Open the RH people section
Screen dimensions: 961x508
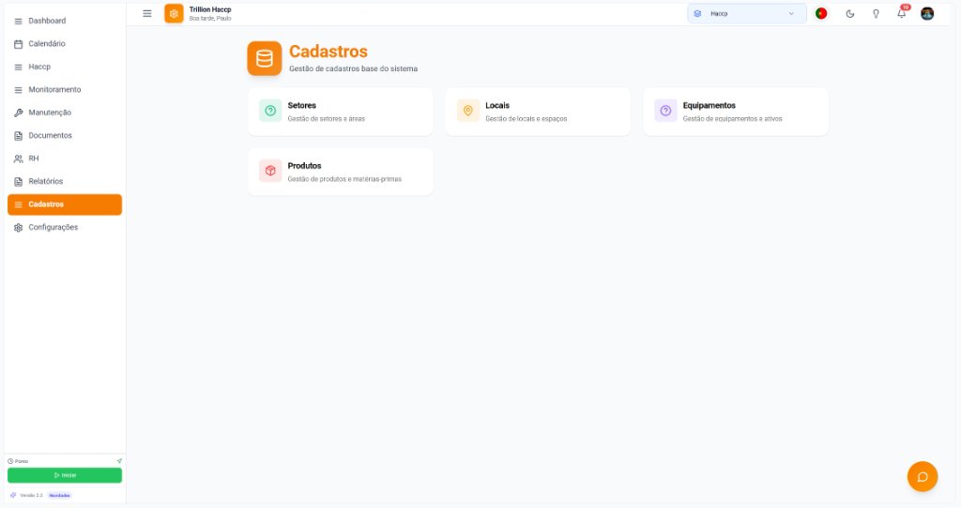coord(65,158)
